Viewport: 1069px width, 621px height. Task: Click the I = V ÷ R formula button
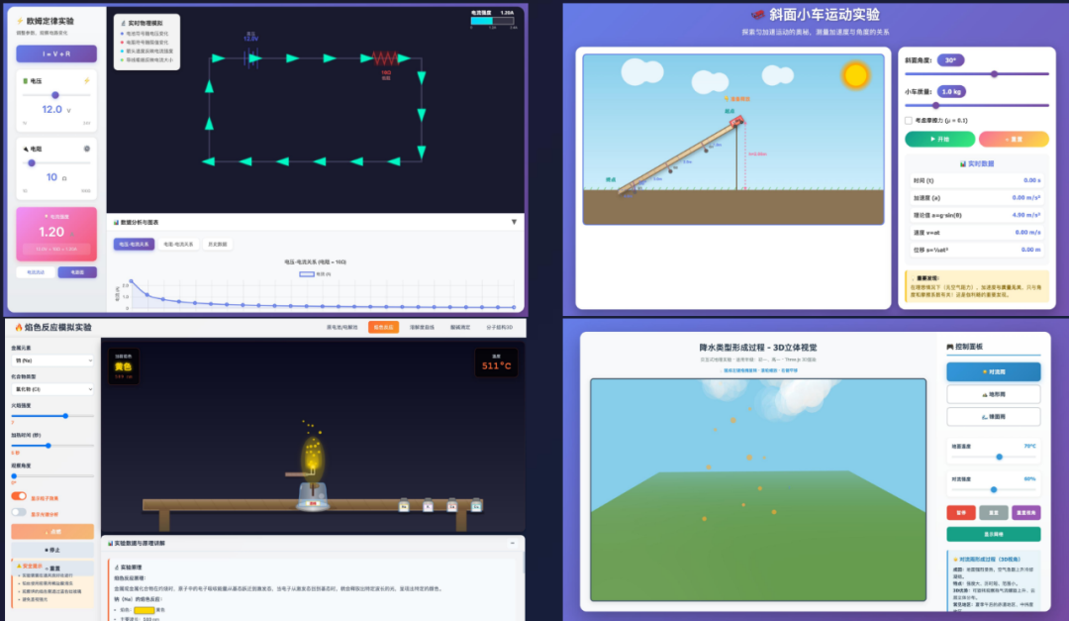(56, 53)
